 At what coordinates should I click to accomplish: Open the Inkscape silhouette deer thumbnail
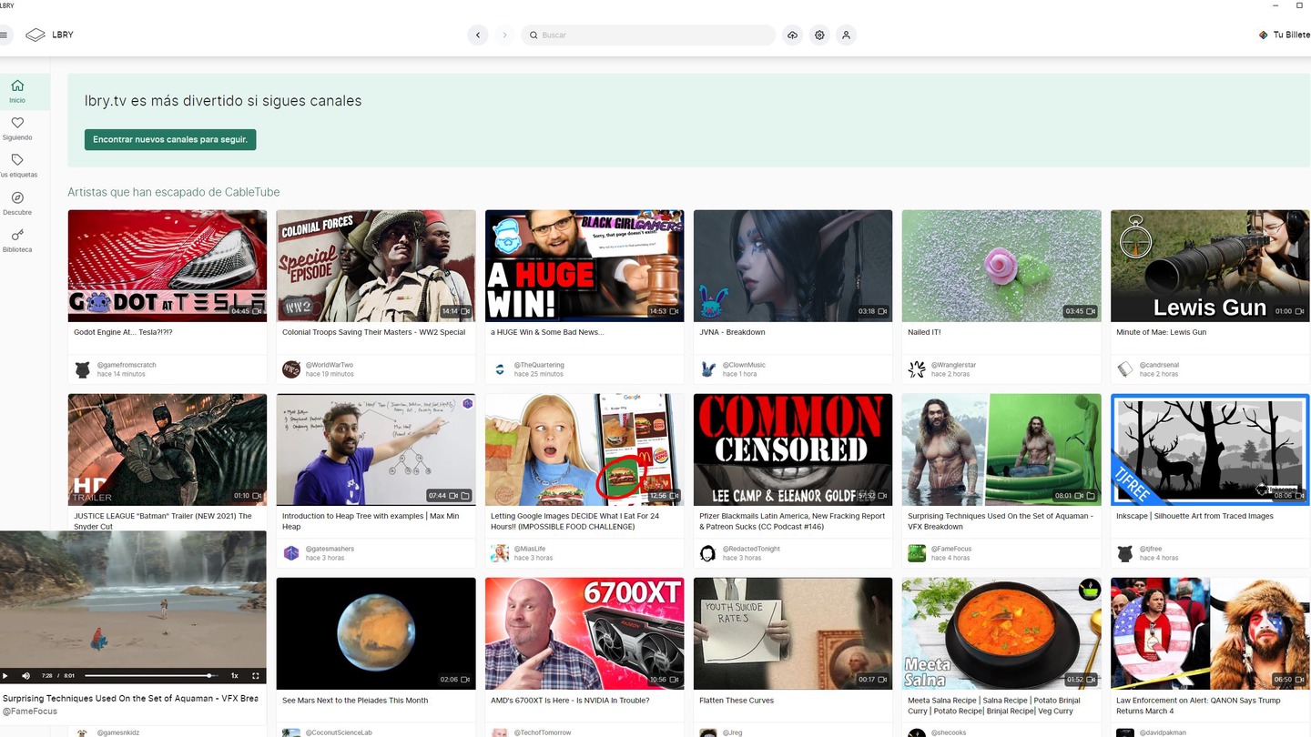(1210, 449)
